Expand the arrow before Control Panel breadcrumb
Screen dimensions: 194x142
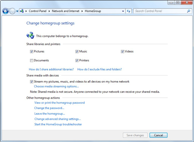point(26,11)
